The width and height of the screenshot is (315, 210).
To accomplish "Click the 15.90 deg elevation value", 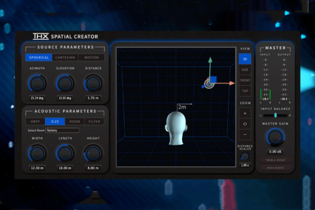I will pyautogui.click(x=65, y=98).
